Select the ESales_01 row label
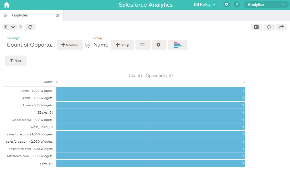290x170 pixels. [45, 112]
